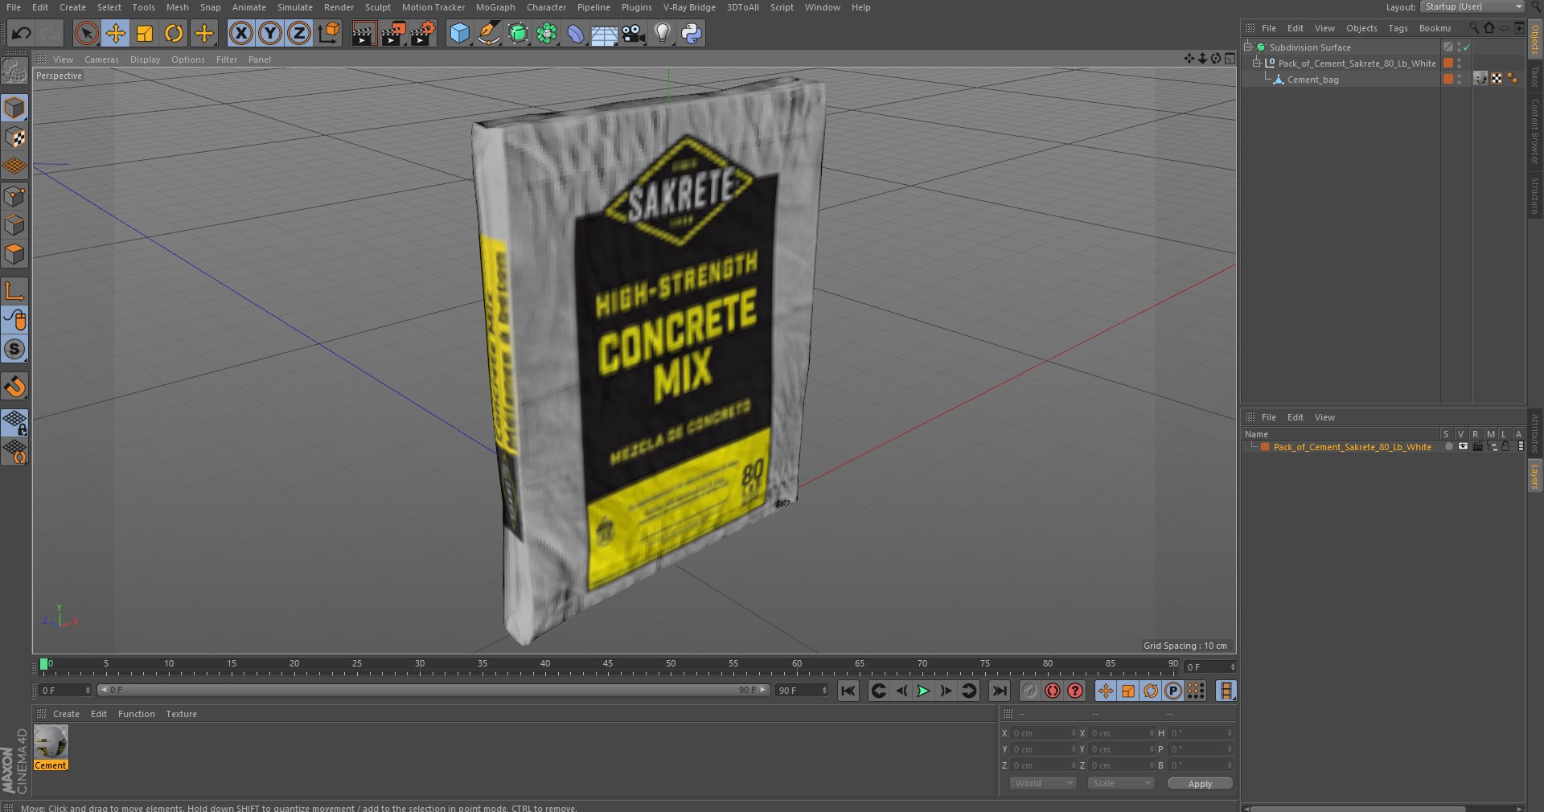The image size is (1544, 812).
Task: Activate the Scale tool
Action: click(145, 33)
